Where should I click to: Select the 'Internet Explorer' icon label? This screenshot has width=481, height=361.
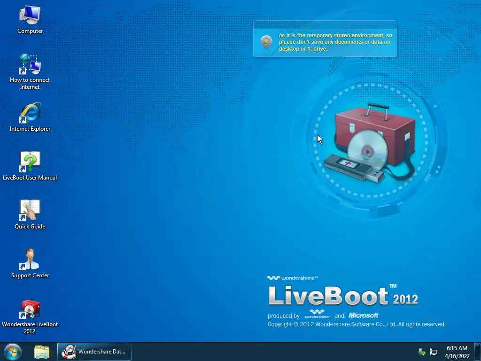click(x=30, y=129)
